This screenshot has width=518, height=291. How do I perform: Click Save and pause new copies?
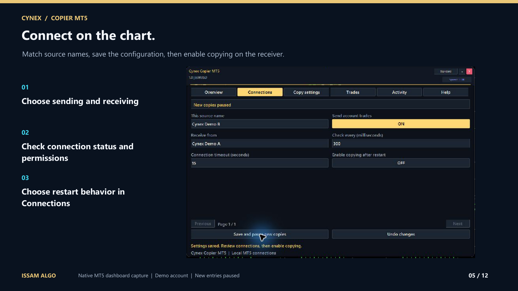(x=260, y=234)
